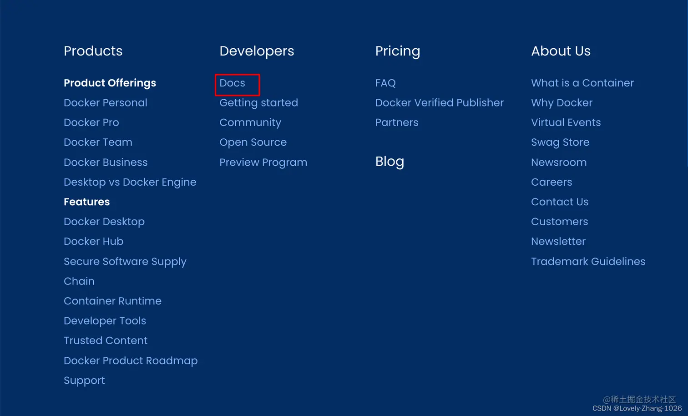Click the Product Offerings subheading
Viewport: 688px width, 416px height.
coord(110,83)
